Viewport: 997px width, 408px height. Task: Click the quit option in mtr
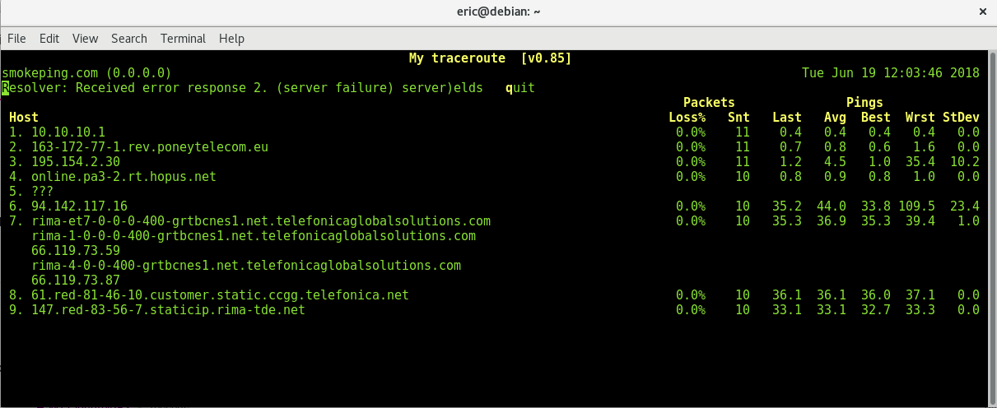click(x=520, y=88)
